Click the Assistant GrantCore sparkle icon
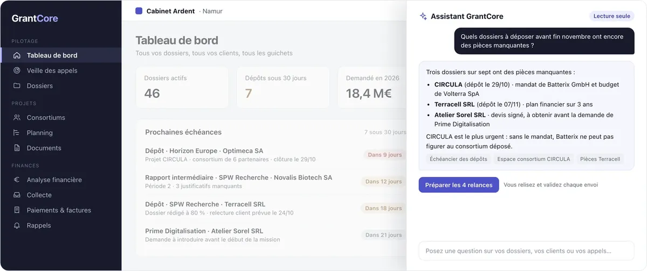This screenshot has width=647, height=271. 423,16
